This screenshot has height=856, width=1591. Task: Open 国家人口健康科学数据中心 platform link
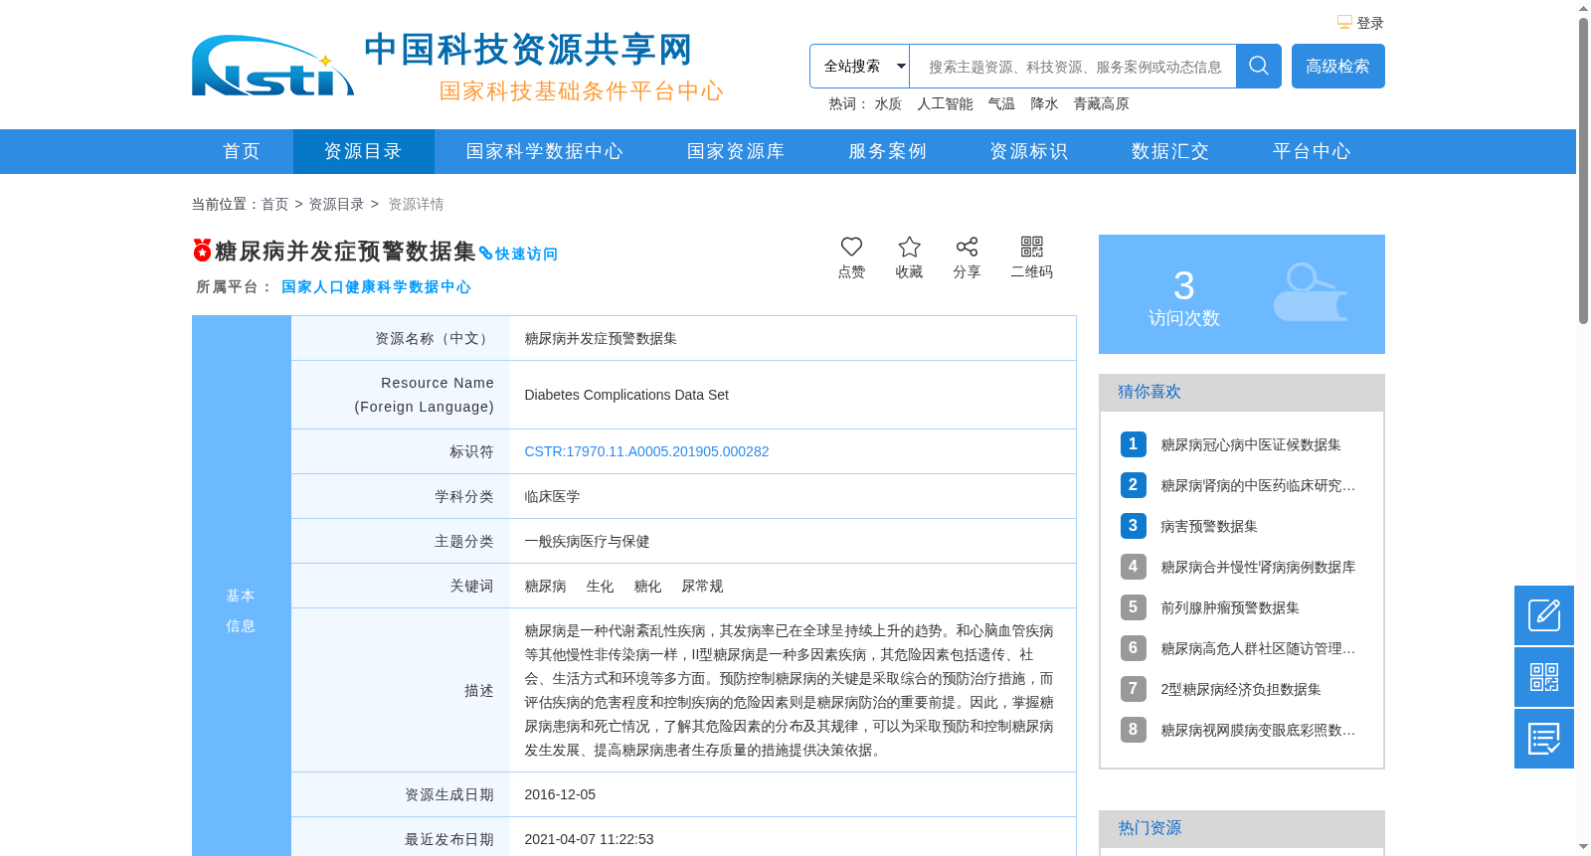click(x=376, y=286)
